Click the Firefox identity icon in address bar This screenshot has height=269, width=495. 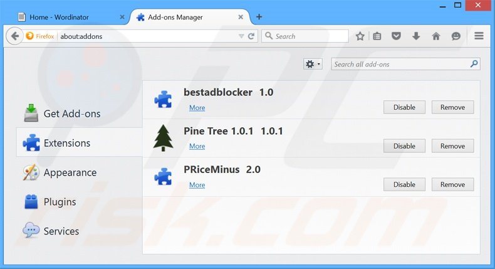(29, 36)
